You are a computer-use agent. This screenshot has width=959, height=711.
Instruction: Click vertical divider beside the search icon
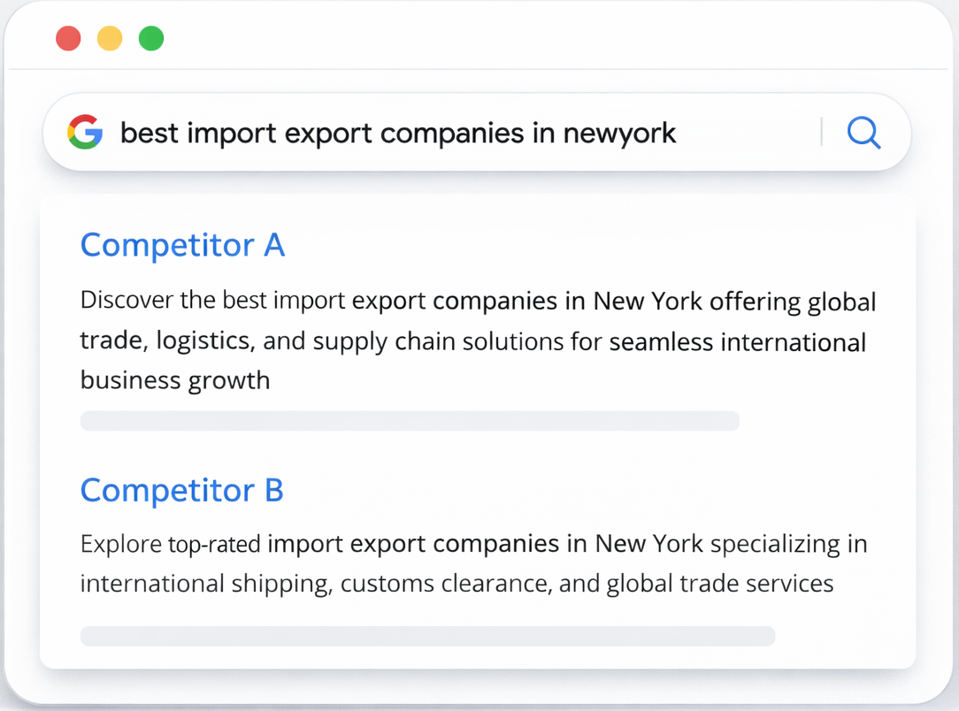pyautogui.click(x=822, y=133)
